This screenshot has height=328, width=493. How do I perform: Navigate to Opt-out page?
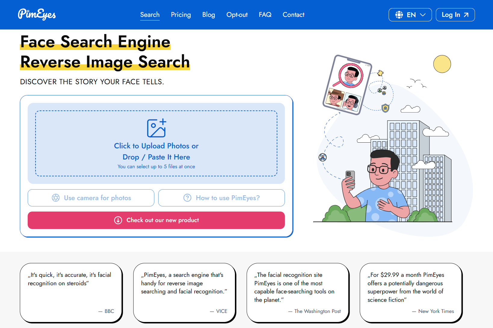(x=237, y=15)
